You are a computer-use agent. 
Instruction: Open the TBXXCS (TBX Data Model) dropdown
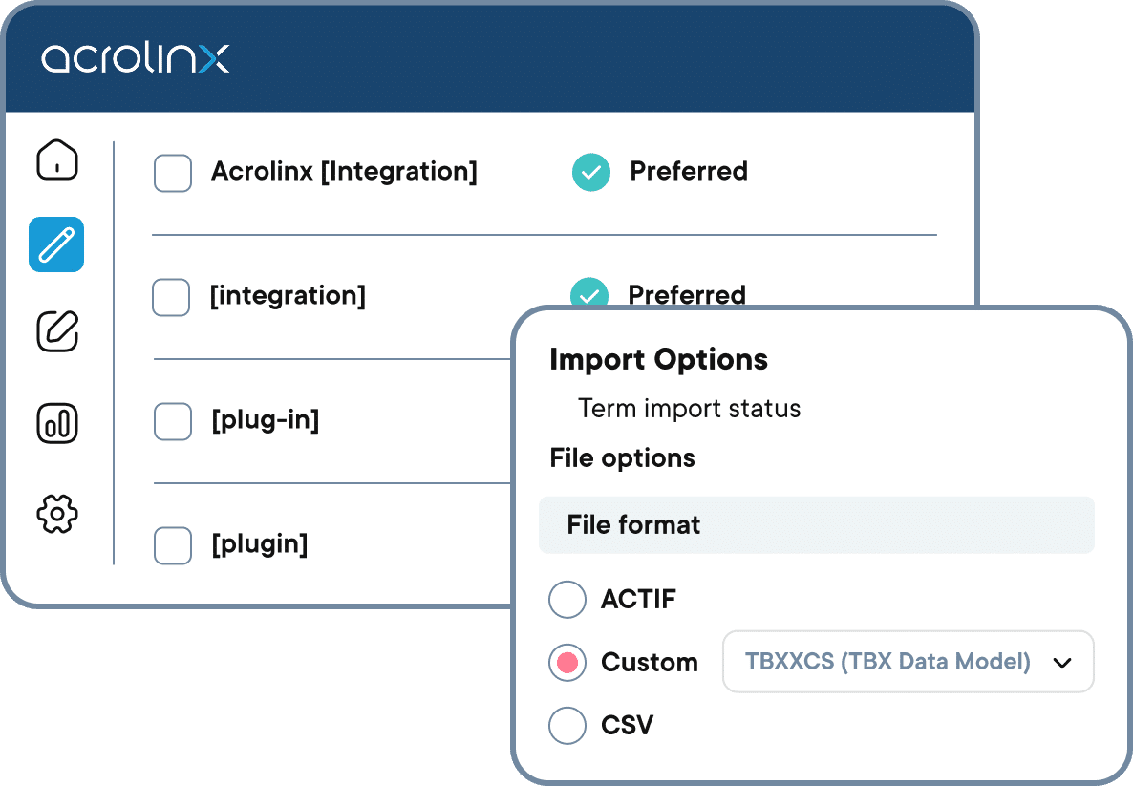(909, 662)
